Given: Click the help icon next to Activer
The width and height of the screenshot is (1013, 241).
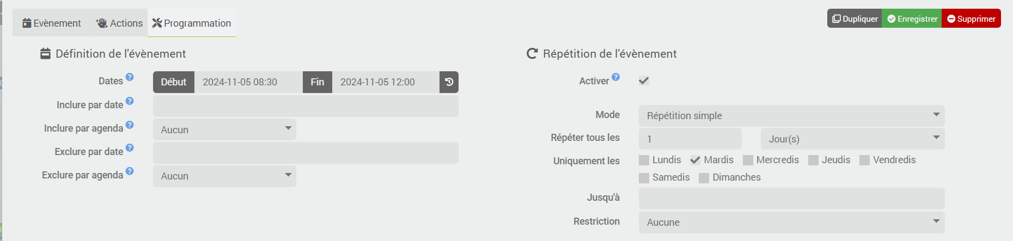Looking at the screenshot, I should click(x=615, y=77).
